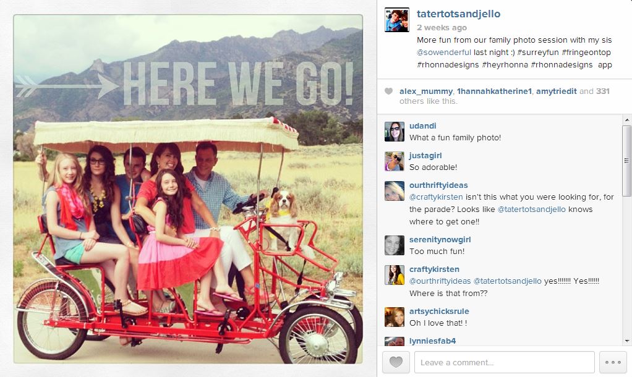632x377 pixels.
Task: Open the three-dots more options button
Action: (x=613, y=362)
